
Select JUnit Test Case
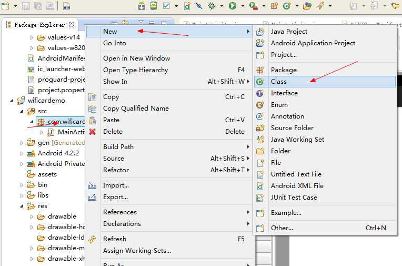[x=325, y=197]
